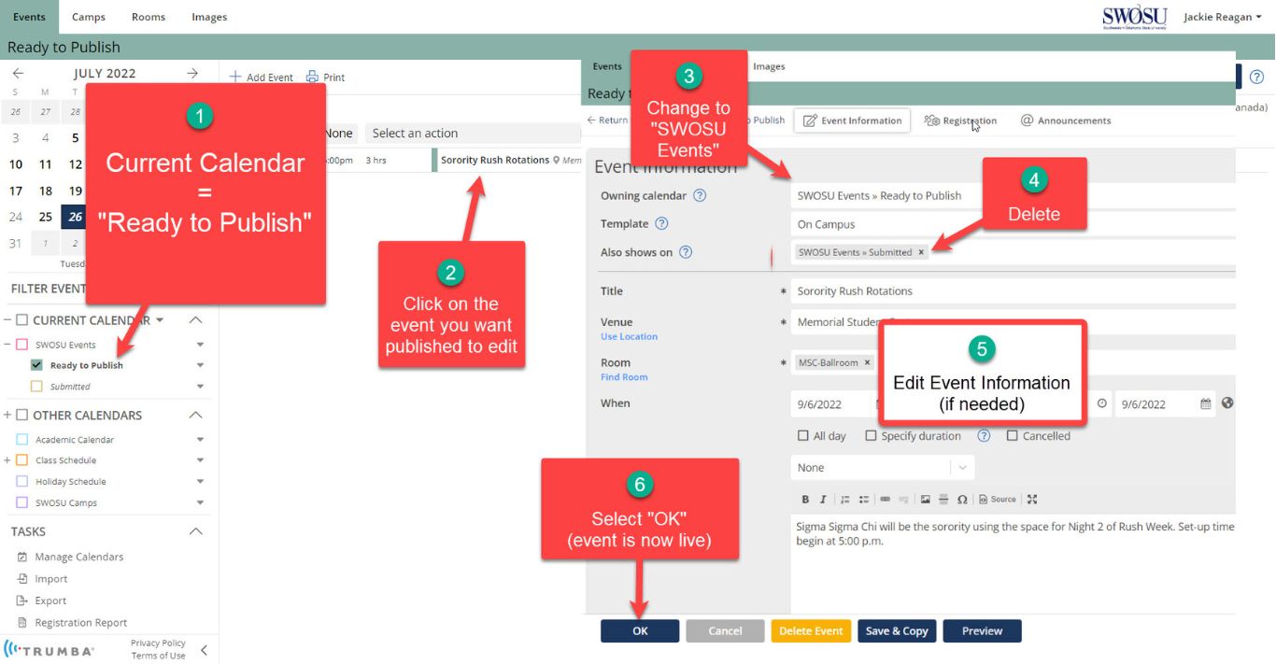This screenshot has width=1276, height=664.
Task: Open the Registration tab
Action: [x=960, y=120]
